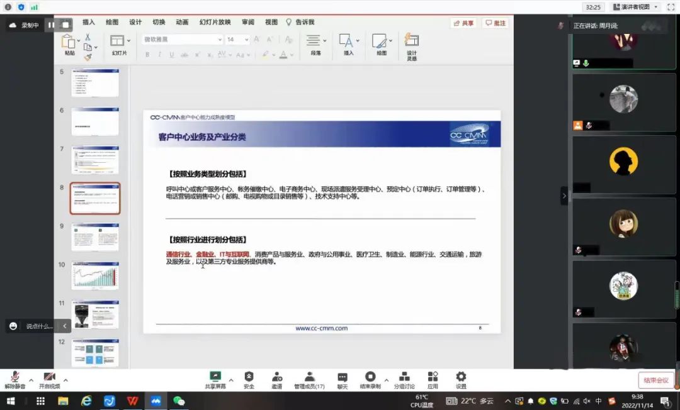This screenshot has width=680, height=410.
Task: Open the WPS Office taskbar icon
Action: 133,401
